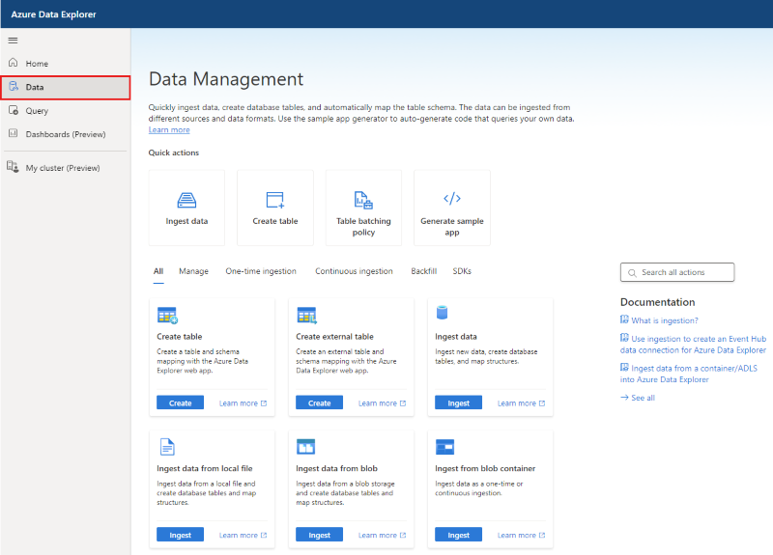Open Query in the sidebar
This screenshot has width=773, height=555.
[66, 111]
